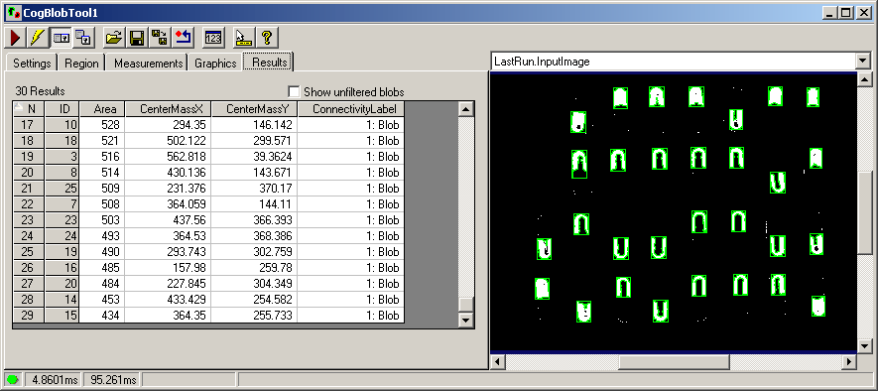The image size is (878, 391).
Task: Click the 30 Results label
Action: [x=41, y=91]
